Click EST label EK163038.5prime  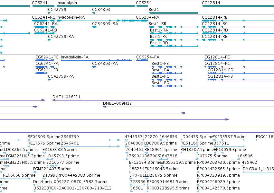pyautogui.click(x=60, y=150)
